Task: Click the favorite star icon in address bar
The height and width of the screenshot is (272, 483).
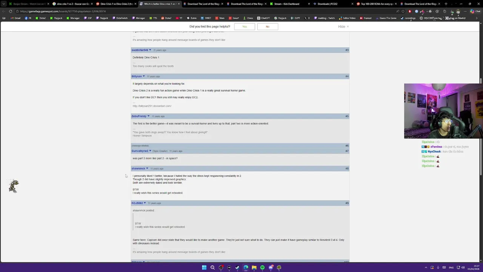Action: (403, 11)
